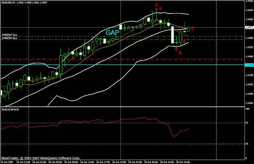Click the 1.4285 price axis label
This screenshot has width=254, height=164.
tap(249, 103)
